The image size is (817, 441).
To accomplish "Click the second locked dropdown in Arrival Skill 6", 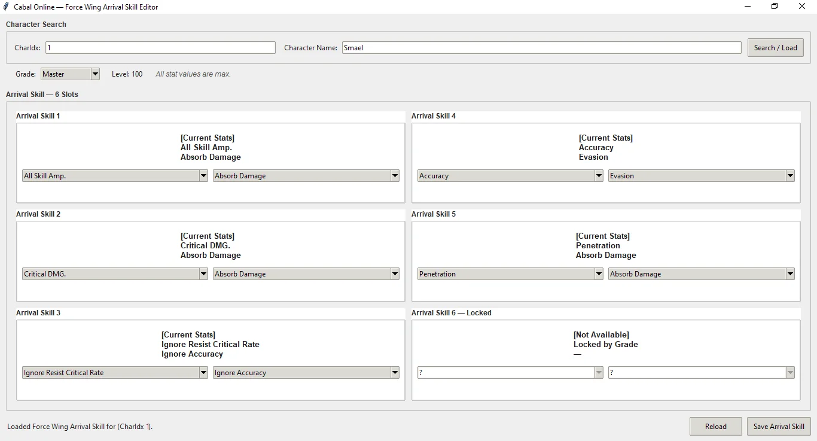I will (702, 373).
